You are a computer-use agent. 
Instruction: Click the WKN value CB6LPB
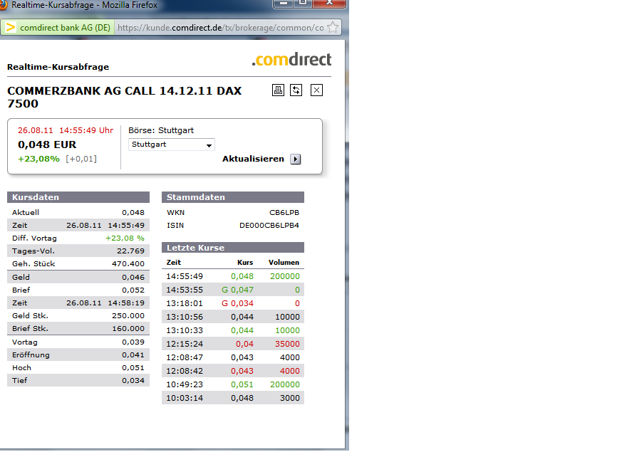click(284, 213)
